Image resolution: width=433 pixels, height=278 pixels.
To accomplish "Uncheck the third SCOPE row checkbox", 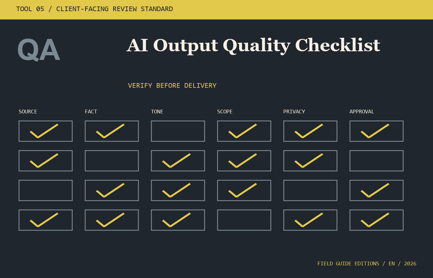I will tap(244, 190).
